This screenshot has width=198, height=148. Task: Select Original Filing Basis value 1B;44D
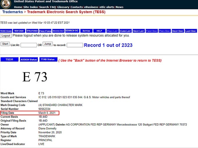43,120
